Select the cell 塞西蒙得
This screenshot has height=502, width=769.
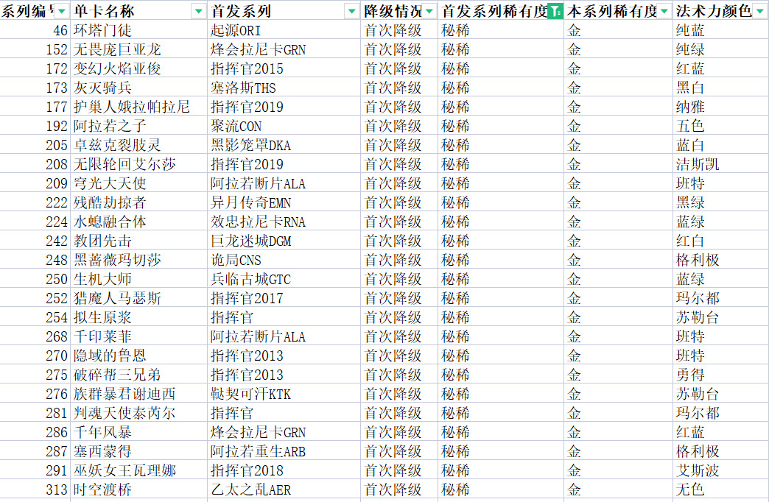[138, 451]
